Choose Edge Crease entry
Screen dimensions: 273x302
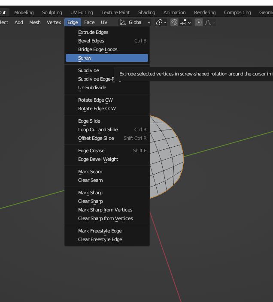tap(107, 151)
